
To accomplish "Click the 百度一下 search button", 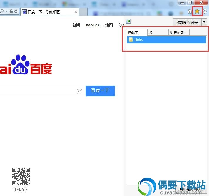I will coord(100,91).
